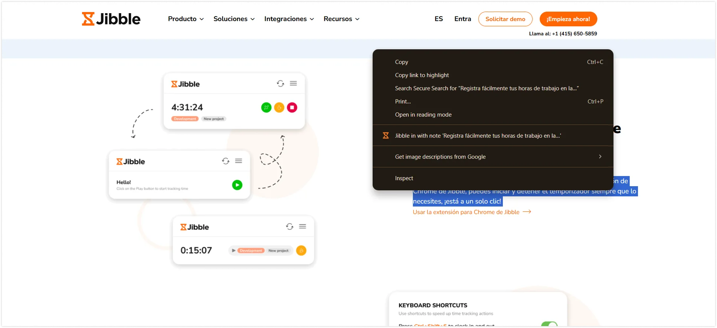Image resolution: width=717 pixels, height=328 pixels.
Task: Click Jibble hourglass icon in context menu
Action: click(386, 135)
